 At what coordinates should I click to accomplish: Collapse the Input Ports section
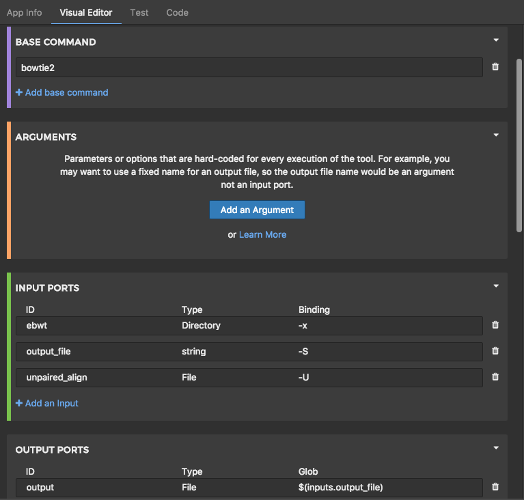pyautogui.click(x=496, y=286)
